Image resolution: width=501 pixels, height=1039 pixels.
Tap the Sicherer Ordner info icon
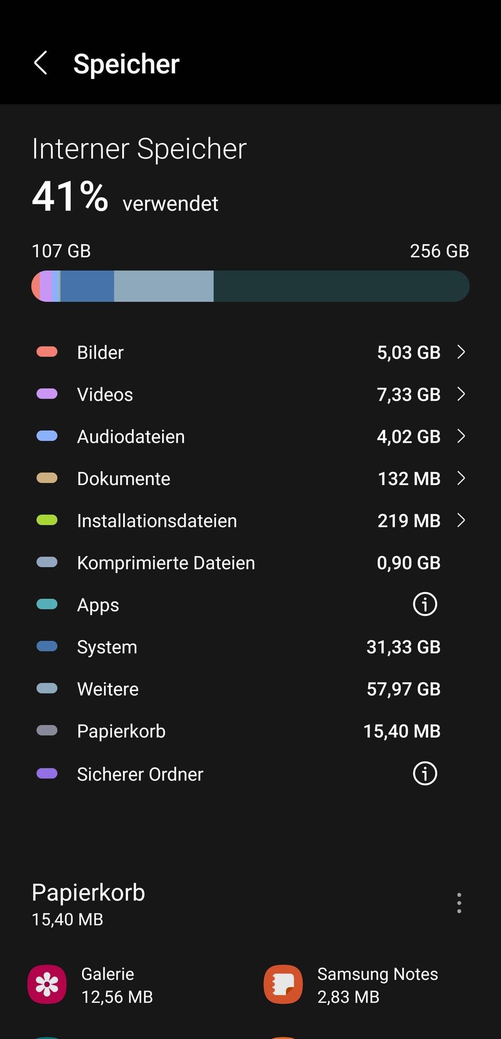tap(425, 774)
